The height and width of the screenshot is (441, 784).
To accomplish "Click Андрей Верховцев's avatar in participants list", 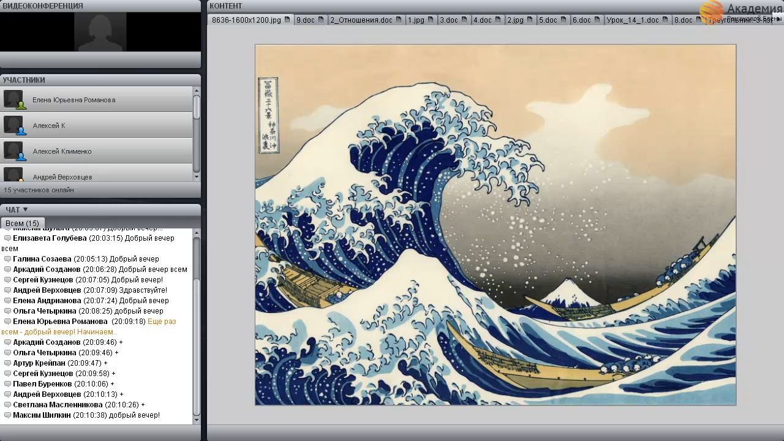I will click(x=13, y=175).
